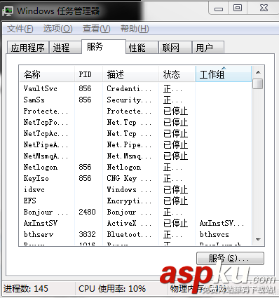Select the VaultSvc service row
279x298 pixels.
click(135, 88)
